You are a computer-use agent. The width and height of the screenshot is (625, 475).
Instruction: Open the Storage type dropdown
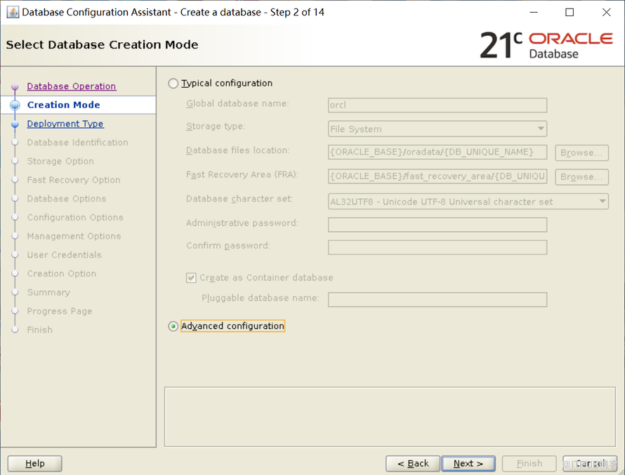(x=438, y=129)
